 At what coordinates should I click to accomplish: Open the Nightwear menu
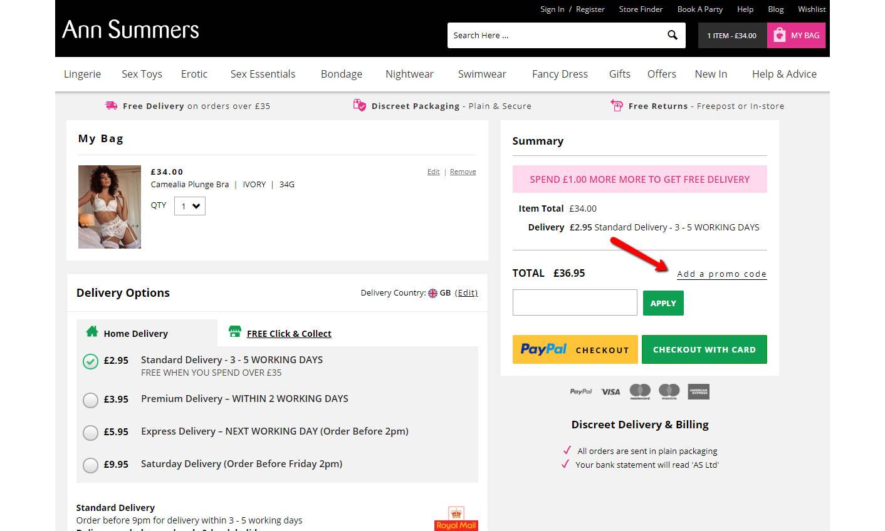pos(409,74)
